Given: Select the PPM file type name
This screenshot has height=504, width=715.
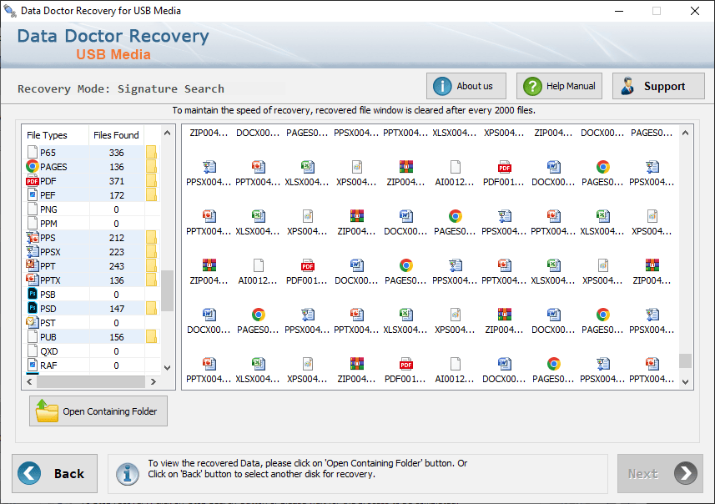Looking at the screenshot, I should click(x=48, y=224).
